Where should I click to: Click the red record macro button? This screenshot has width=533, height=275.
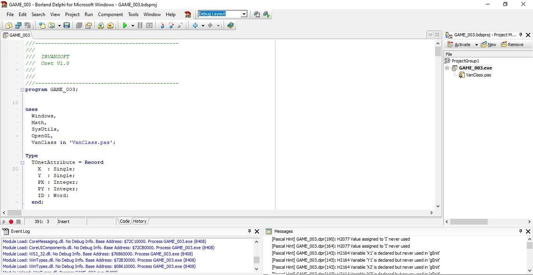coord(11,222)
